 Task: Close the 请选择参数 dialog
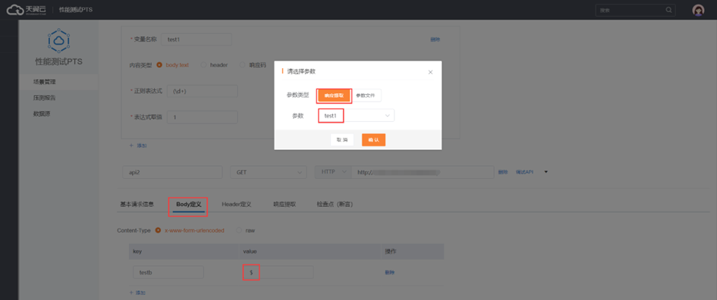coord(430,72)
